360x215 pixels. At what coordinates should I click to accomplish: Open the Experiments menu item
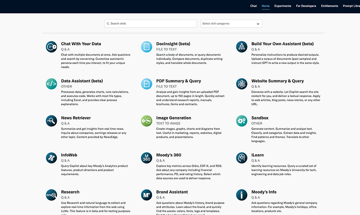coord(283,6)
